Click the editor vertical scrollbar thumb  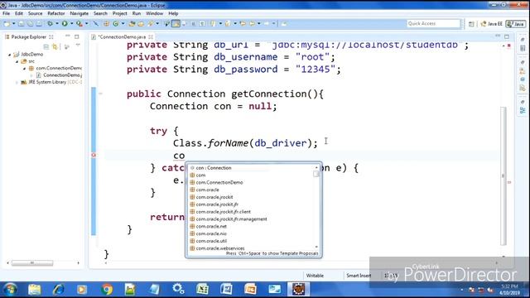click(x=503, y=175)
